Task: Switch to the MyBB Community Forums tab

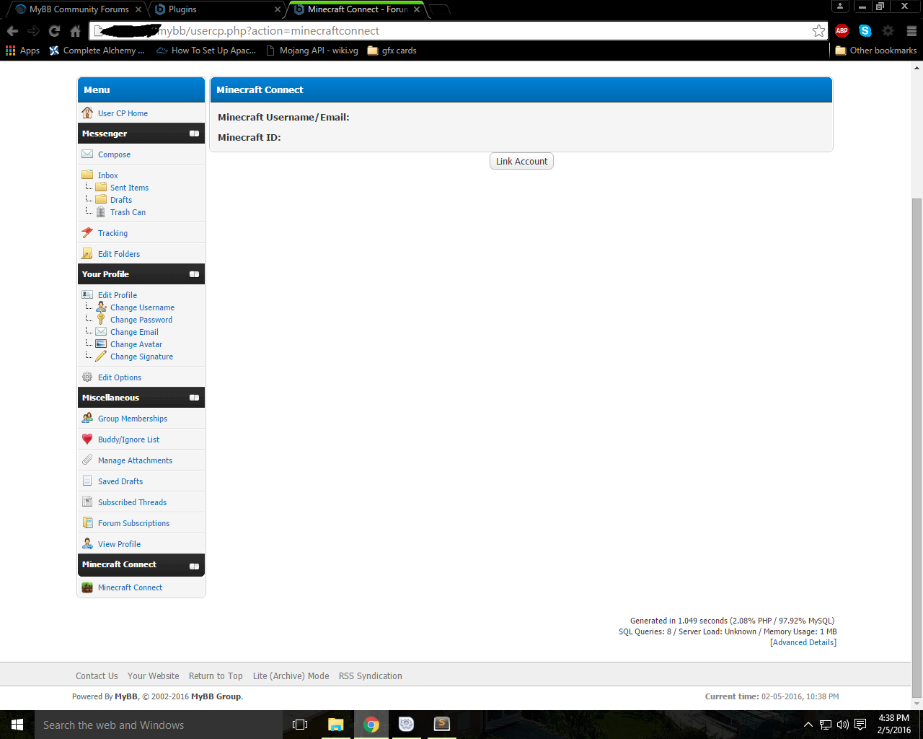Action: 79,9
